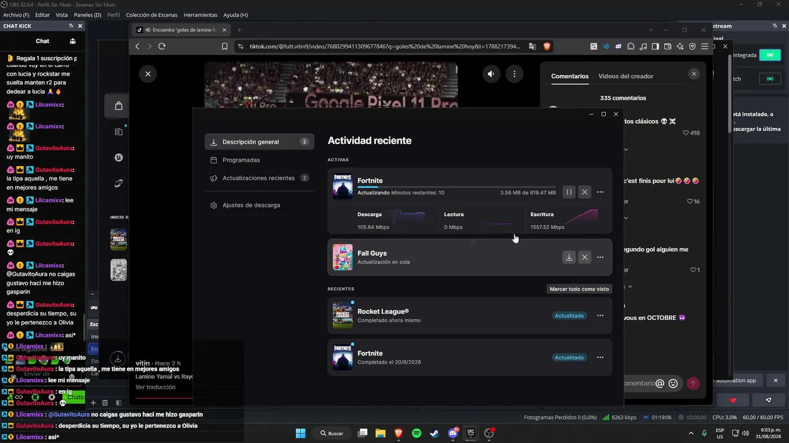This screenshot has height=443, width=789.
Task: Click the Rocket League thumbnail in recents
Action: (343, 316)
